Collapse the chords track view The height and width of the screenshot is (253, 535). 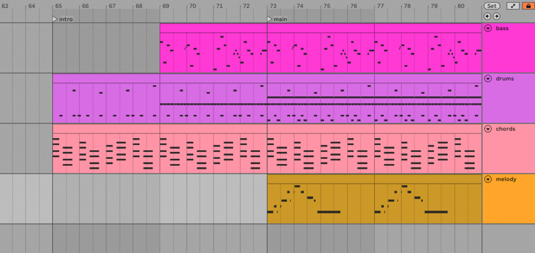pyautogui.click(x=488, y=129)
